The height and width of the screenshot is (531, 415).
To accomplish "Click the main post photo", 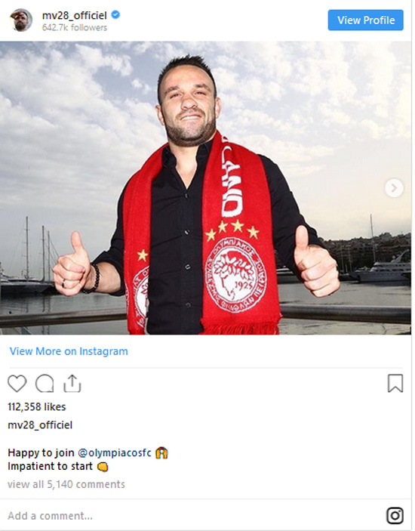I will click(x=206, y=188).
